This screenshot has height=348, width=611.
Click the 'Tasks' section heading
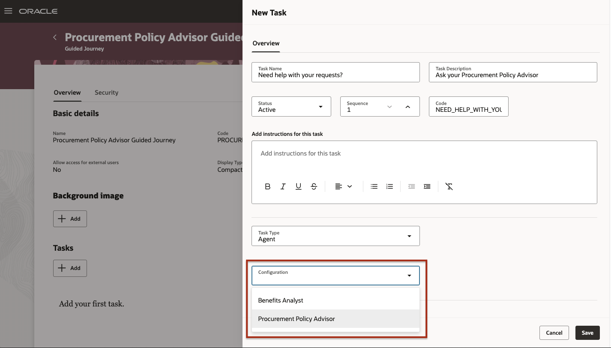(x=63, y=248)
